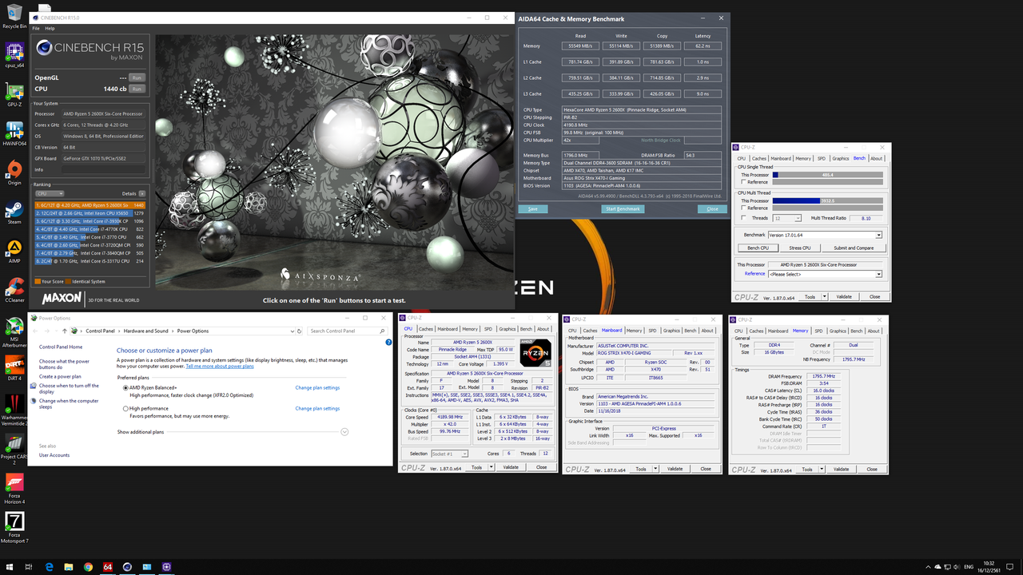Open Tools dropdown arrow in CPU-Z Bench window
This screenshot has height=575, width=1023.
click(x=825, y=296)
